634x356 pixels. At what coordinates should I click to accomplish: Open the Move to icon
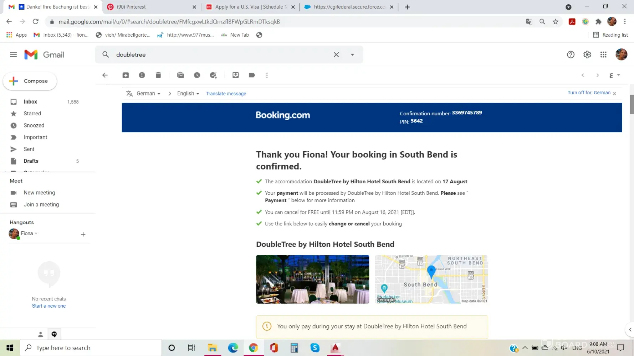(235, 75)
